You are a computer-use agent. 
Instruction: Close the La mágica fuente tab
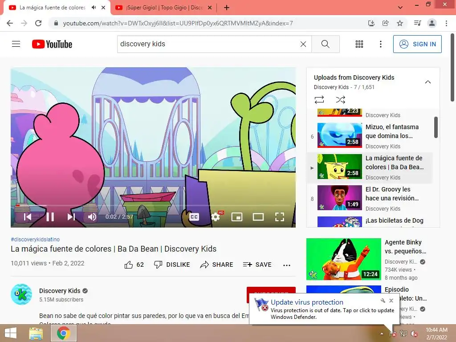[x=103, y=8]
